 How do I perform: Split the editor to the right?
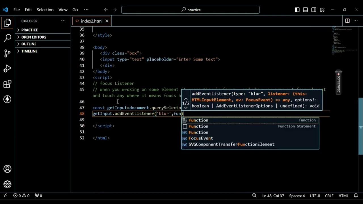(347, 21)
